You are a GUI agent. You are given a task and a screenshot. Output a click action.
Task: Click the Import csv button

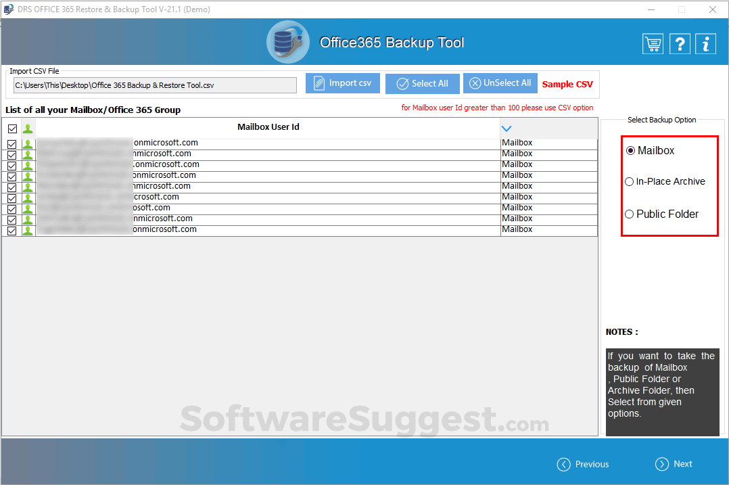tap(343, 83)
